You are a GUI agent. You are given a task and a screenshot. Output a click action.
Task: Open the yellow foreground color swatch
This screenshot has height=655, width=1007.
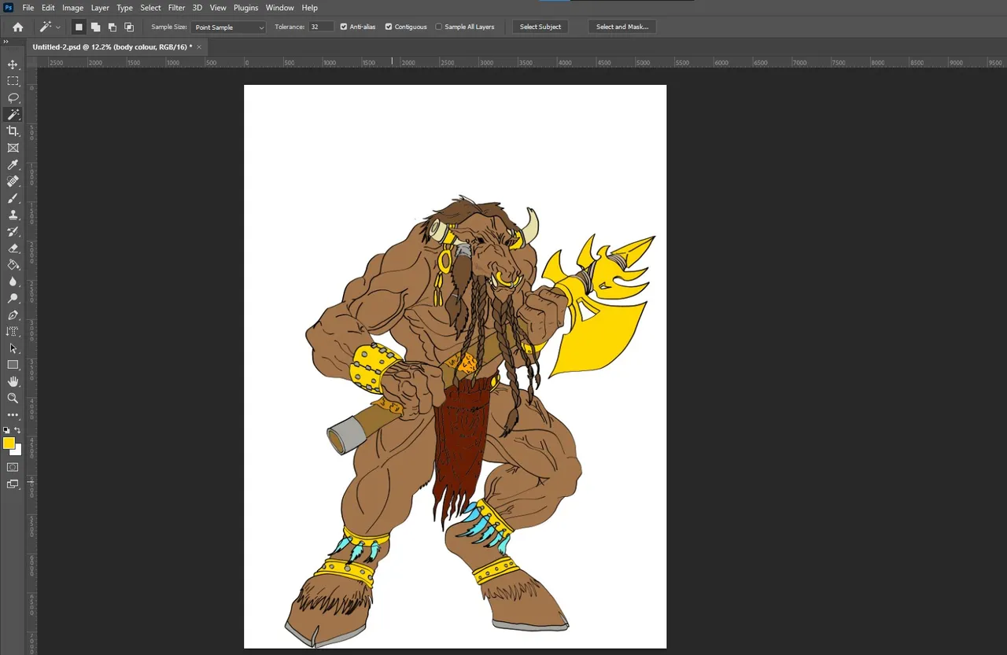[x=9, y=443]
